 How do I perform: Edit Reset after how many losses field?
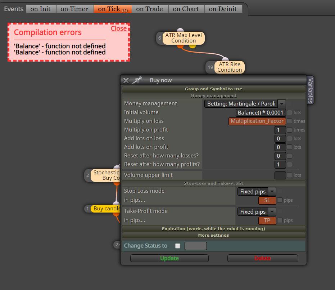[x=280, y=156]
